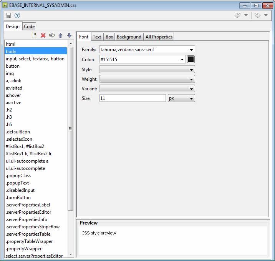
Task: Open help via the question mark icon
Action: 17,15
